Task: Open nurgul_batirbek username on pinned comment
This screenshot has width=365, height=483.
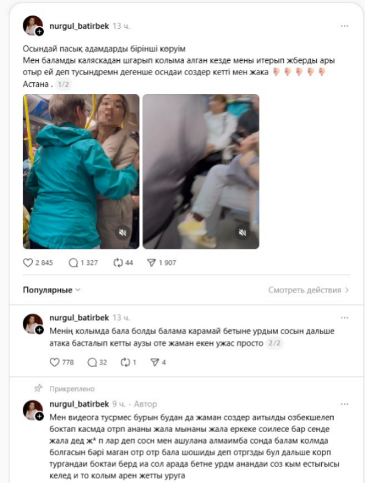Action: coord(79,404)
